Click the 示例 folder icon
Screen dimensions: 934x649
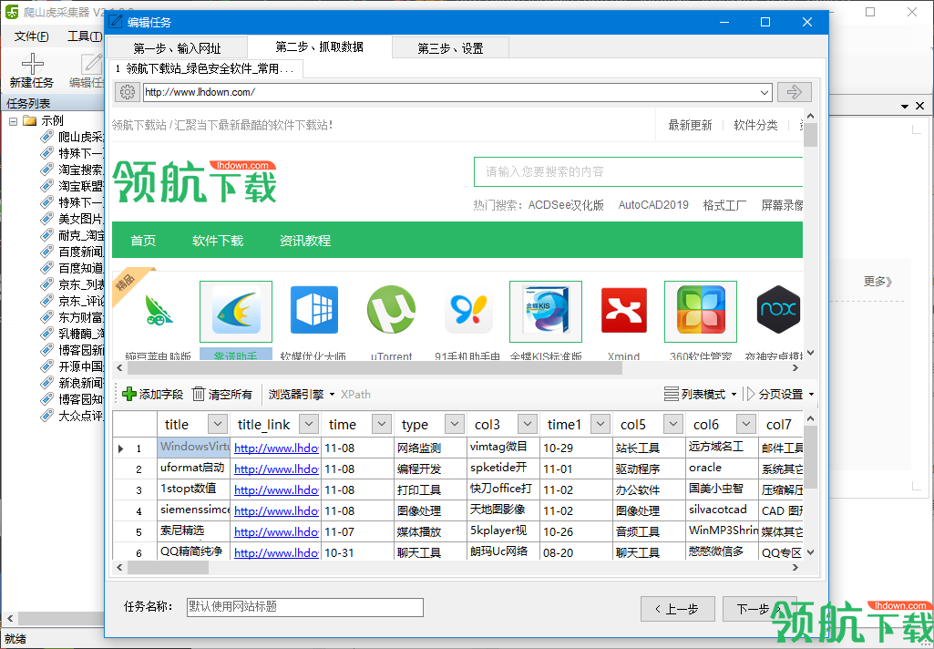click(29, 120)
